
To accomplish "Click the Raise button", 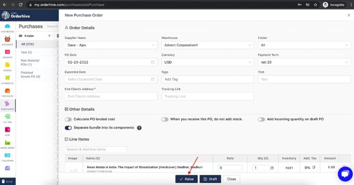I will (186, 179).
